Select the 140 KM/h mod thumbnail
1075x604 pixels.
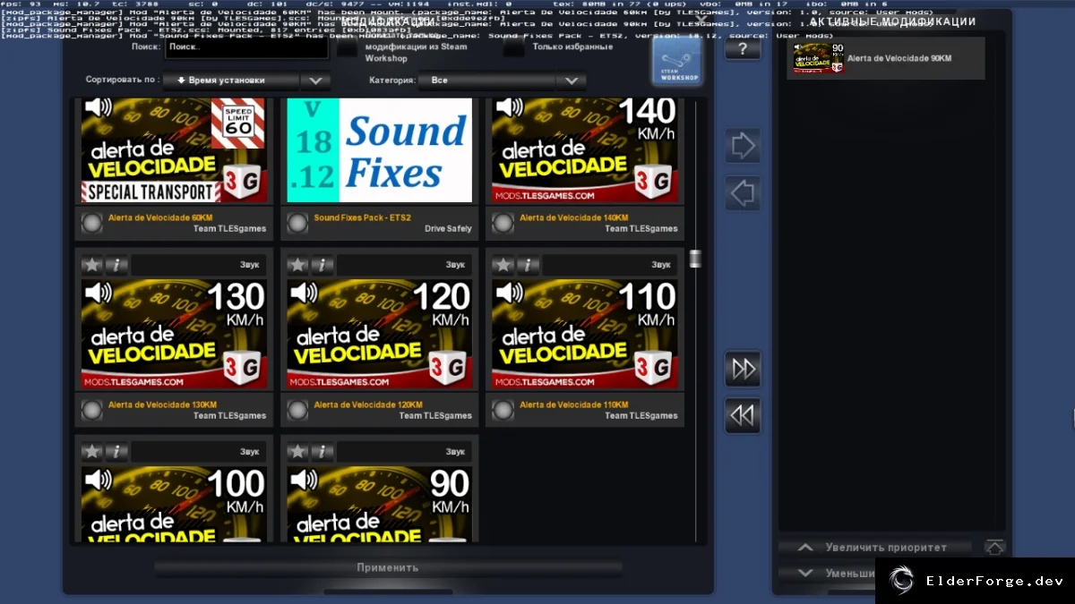(x=585, y=150)
